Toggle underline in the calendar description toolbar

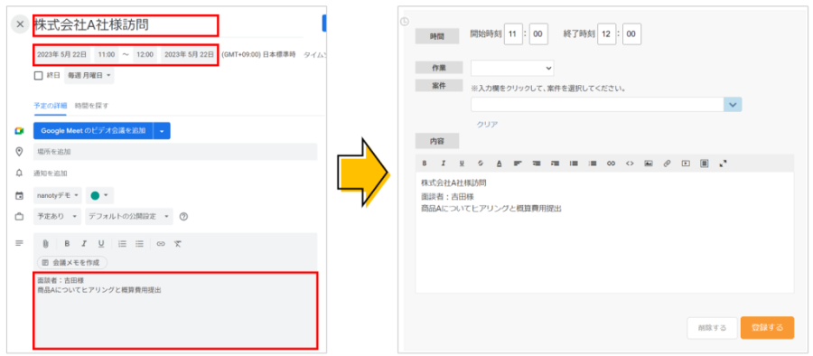(x=101, y=243)
